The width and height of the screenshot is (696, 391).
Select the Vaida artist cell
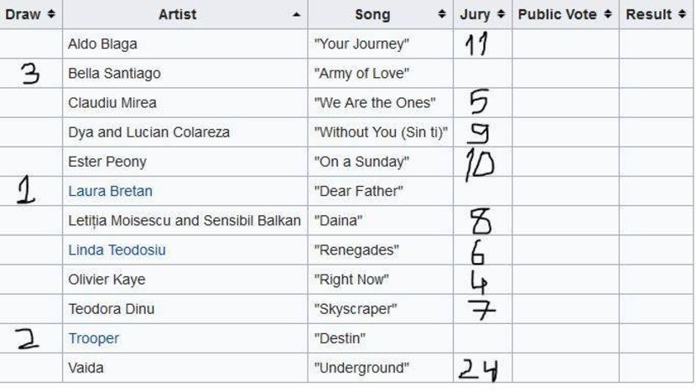(x=86, y=368)
